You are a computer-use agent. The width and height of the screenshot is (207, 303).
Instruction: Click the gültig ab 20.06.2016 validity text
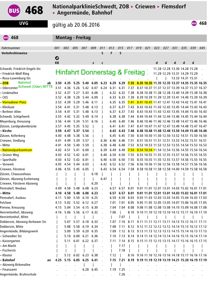pos(76,25)
